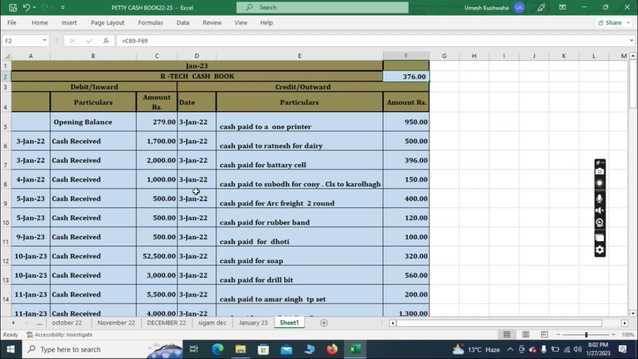Click Accessibility: Investigate in status bar
This screenshot has height=359, width=638.
click(x=59, y=335)
